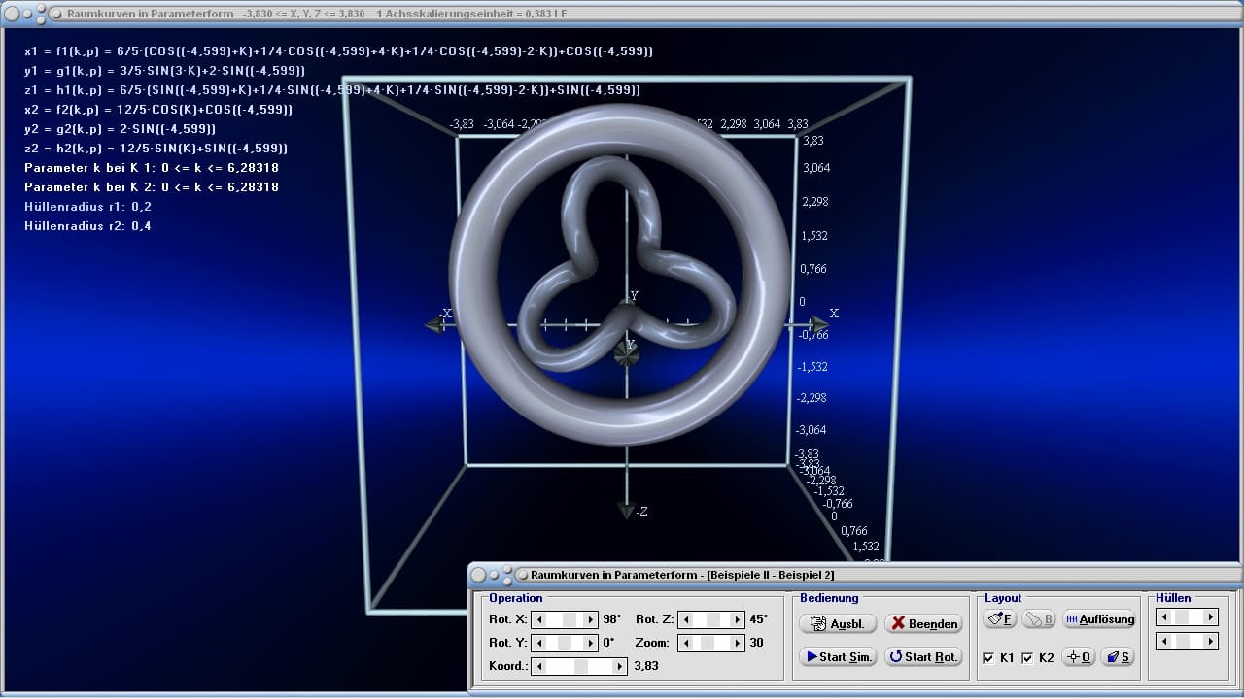
Task: Click right arrow of lower Hüllen slider
Action: point(1210,641)
